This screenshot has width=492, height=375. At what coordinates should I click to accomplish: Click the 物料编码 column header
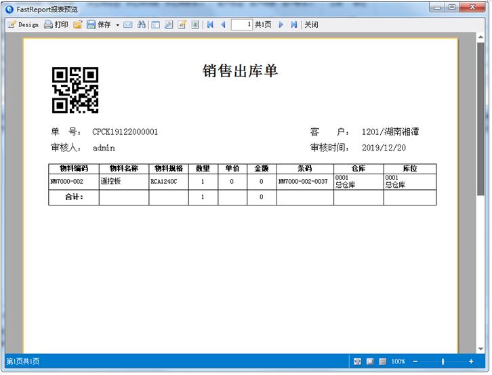tap(74, 169)
